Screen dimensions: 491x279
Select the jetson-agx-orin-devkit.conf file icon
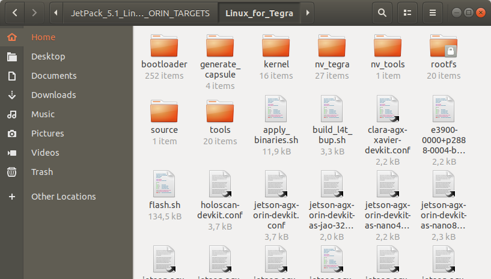(x=276, y=184)
